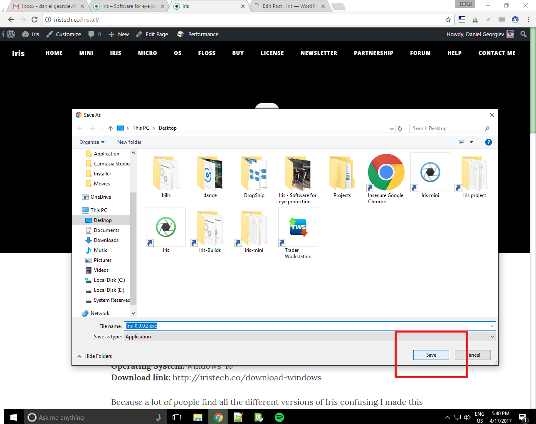This screenshot has height=424, width=536.
Task: Expand the address path history dropdown
Action: (391, 128)
